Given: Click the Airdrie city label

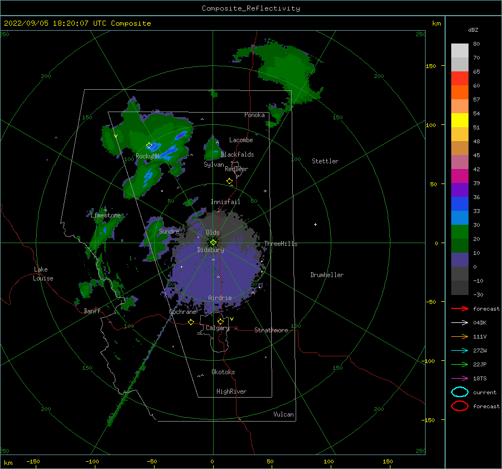Looking at the screenshot, I should click(x=220, y=298).
